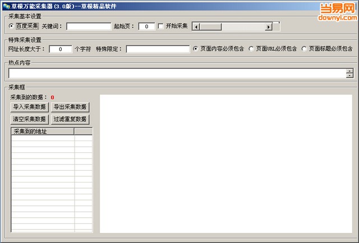Click the 导入采集数据 button
This screenshot has width=359, height=243.
point(30,107)
